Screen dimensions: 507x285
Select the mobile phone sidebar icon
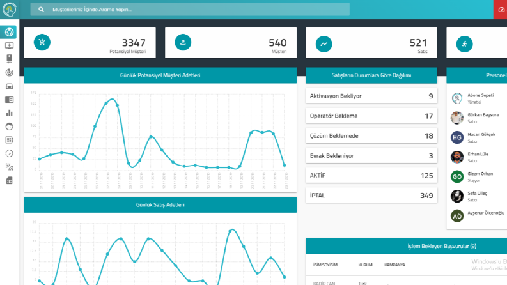[x=10, y=59]
